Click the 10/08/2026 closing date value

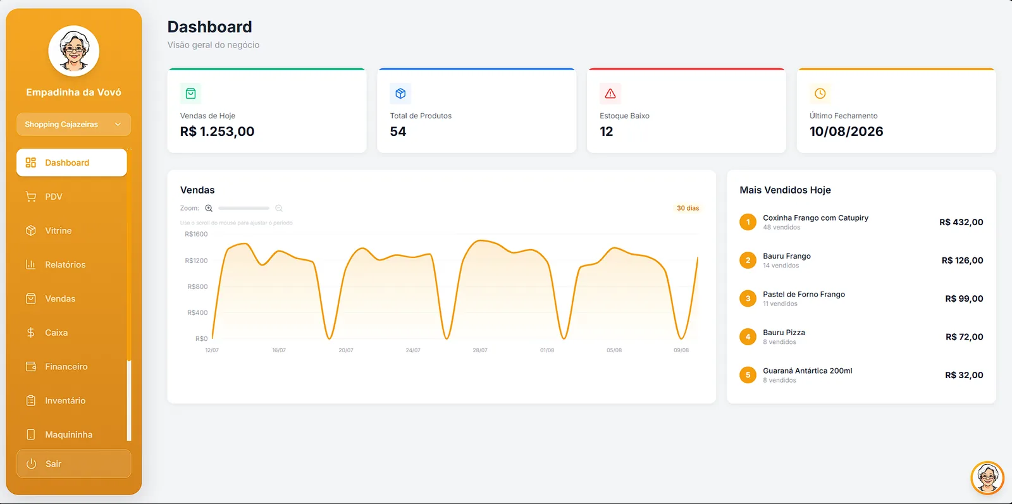point(847,132)
